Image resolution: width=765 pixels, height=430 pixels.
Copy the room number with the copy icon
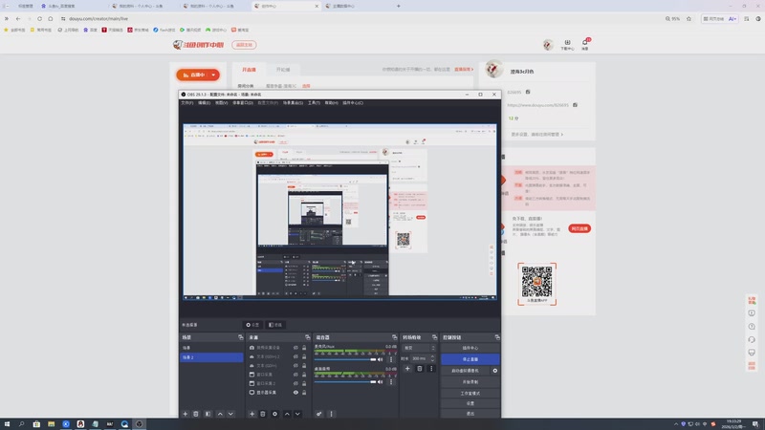tap(528, 92)
